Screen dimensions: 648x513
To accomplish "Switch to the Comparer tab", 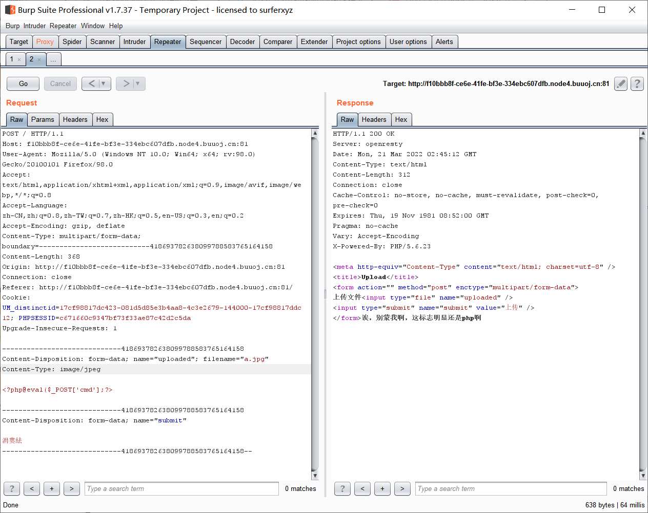I will [278, 42].
